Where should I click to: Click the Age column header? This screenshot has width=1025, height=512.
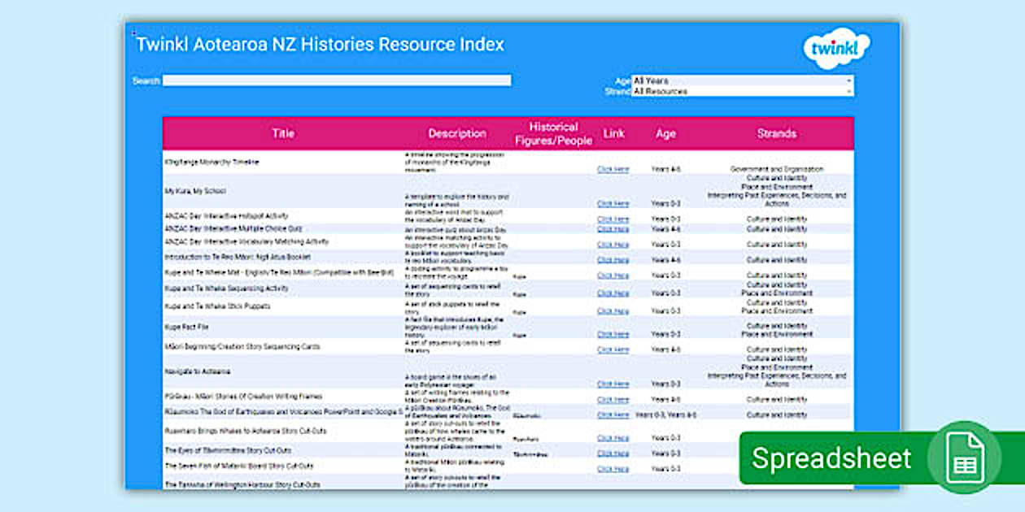[x=666, y=132]
